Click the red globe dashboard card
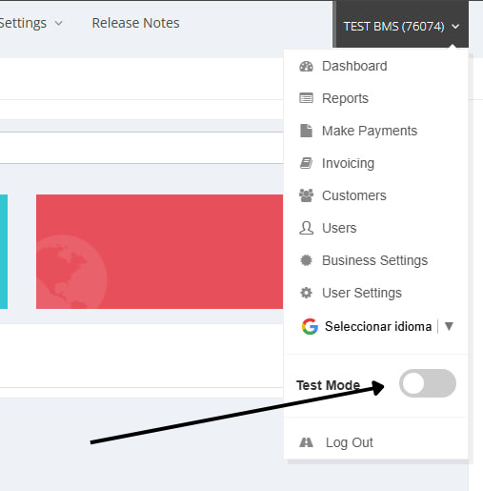The width and height of the screenshot is (483, 491). [x=159, y=252]
